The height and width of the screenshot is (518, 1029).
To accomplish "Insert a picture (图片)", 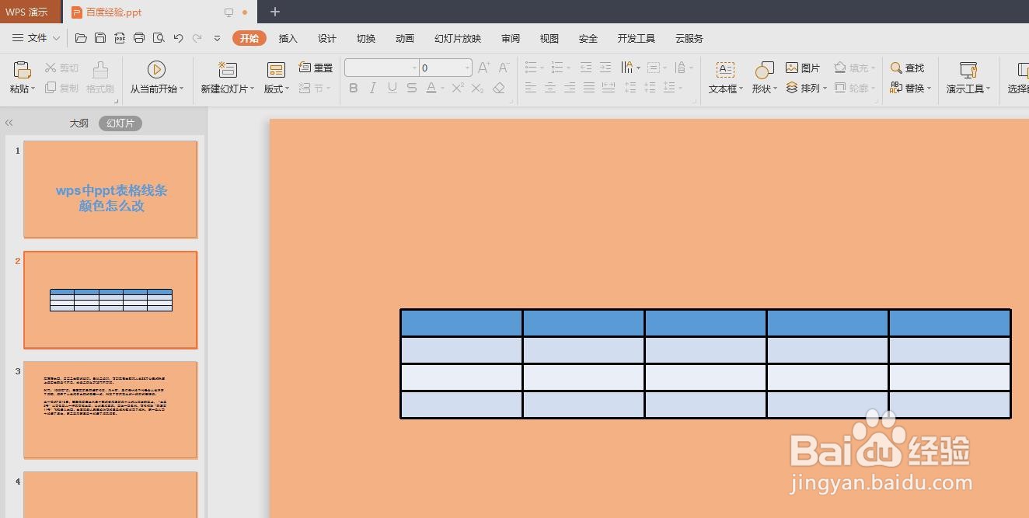I will coord(803,68).
